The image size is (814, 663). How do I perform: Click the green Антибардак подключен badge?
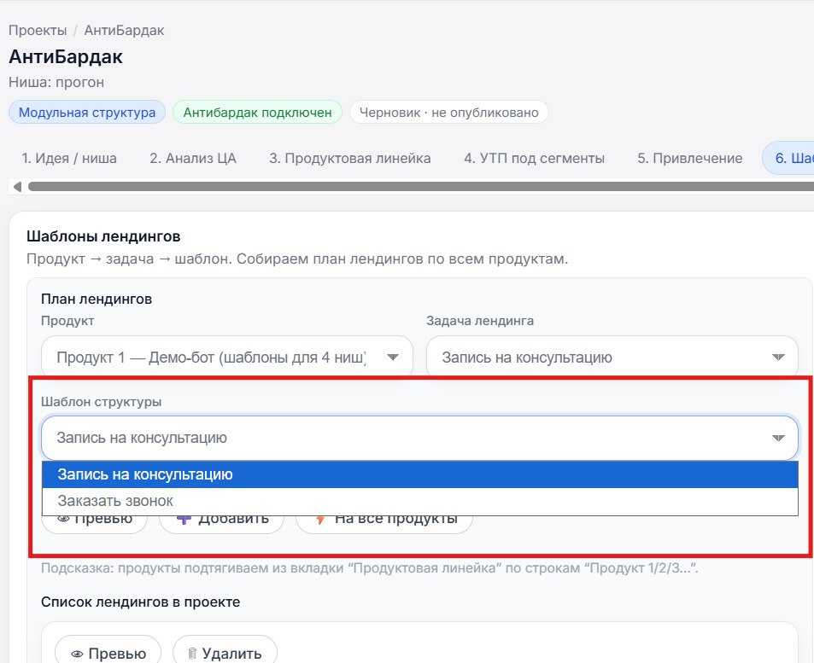[x=257, y=112]
